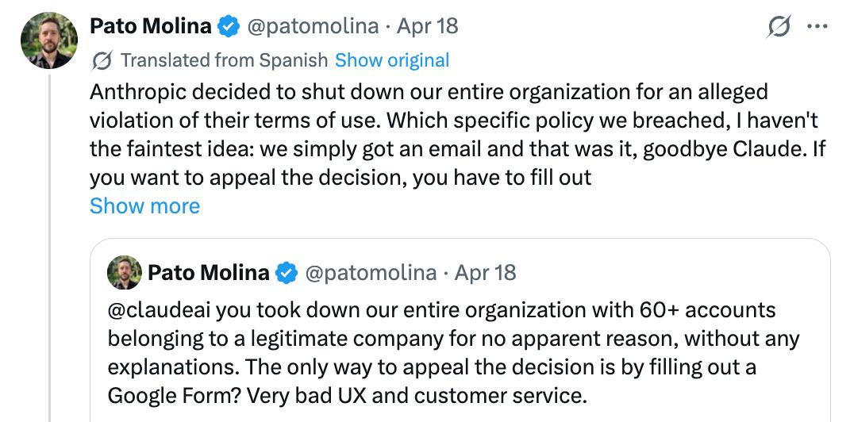Expand tweet with 'Show more'
The height and width of the screenshot is (422, 854).
tap(144, 206)
